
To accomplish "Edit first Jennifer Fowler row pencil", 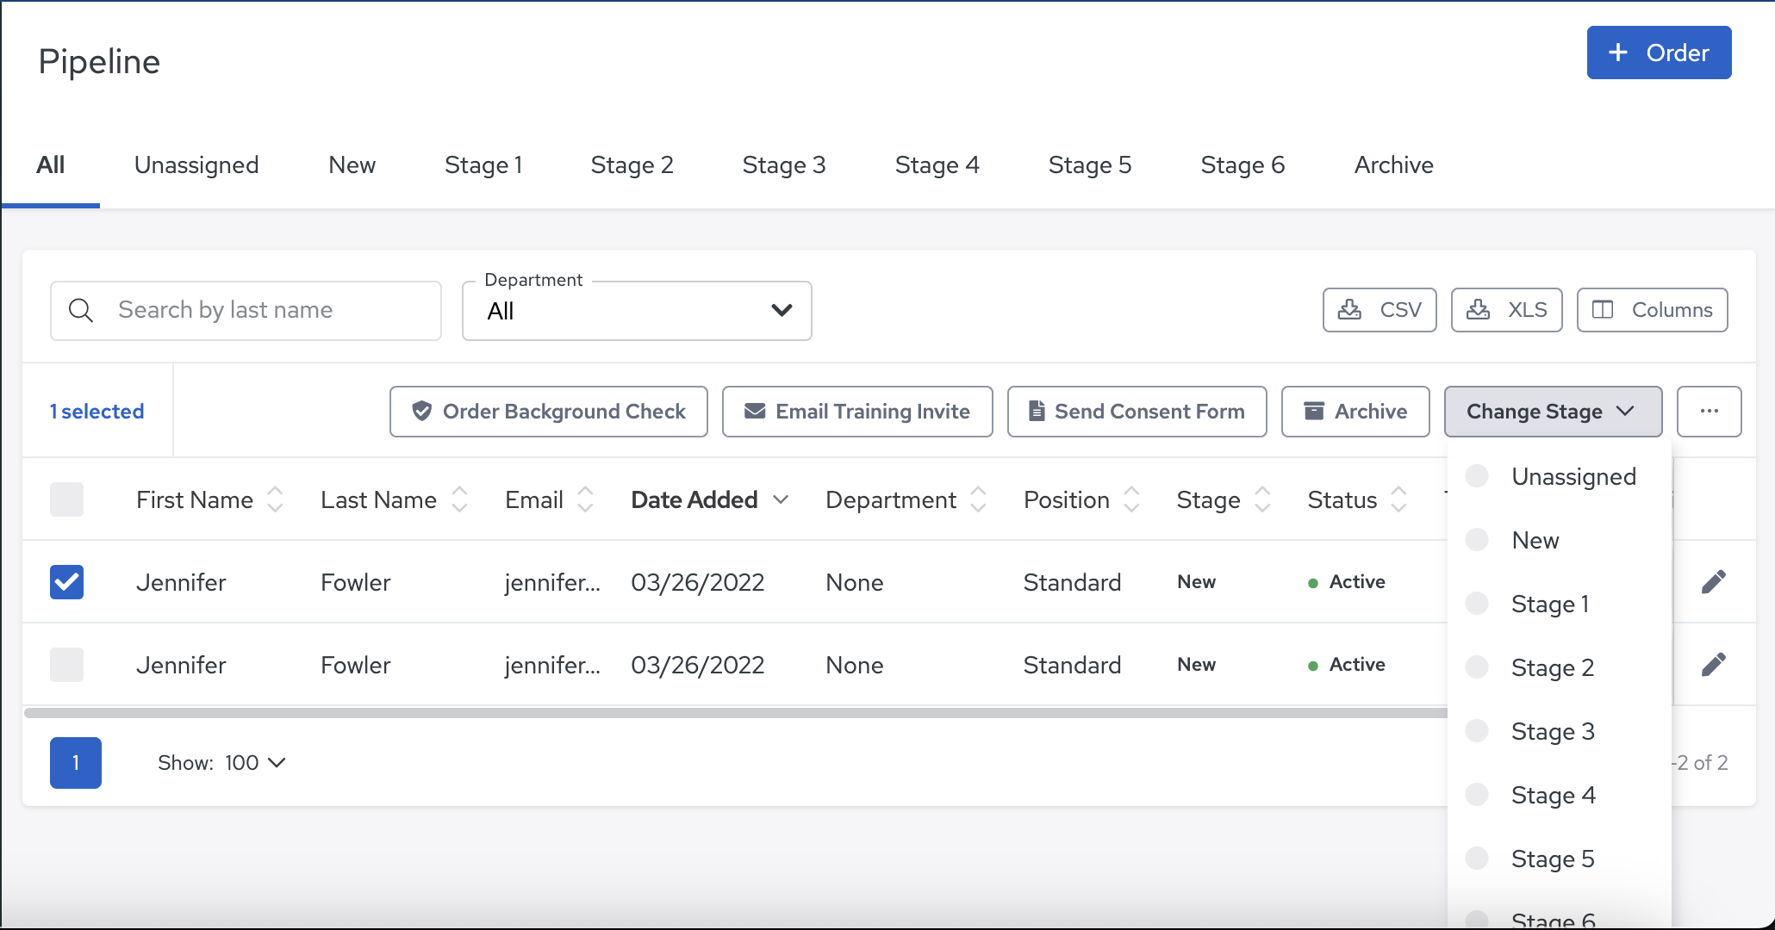I will [1714, 582].
